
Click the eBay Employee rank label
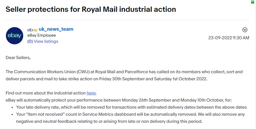coord(42,35)
